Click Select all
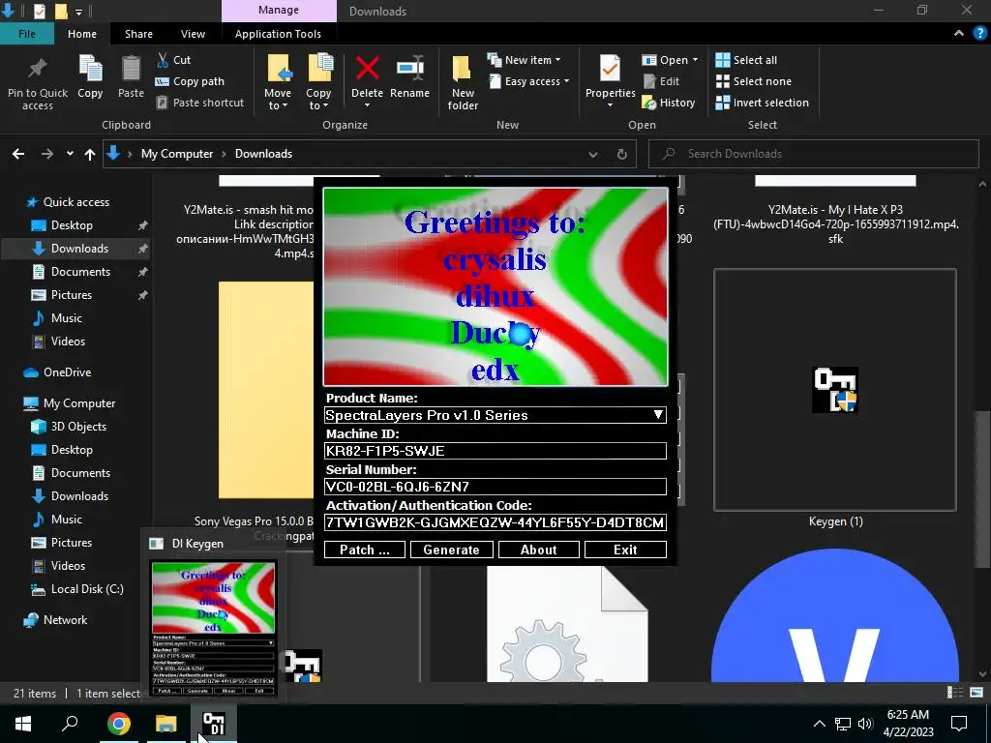 point(746,60)
